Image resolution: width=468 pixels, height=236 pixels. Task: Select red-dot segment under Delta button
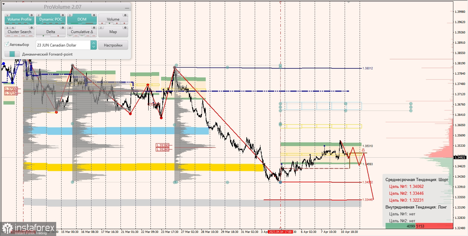[58, 36]
